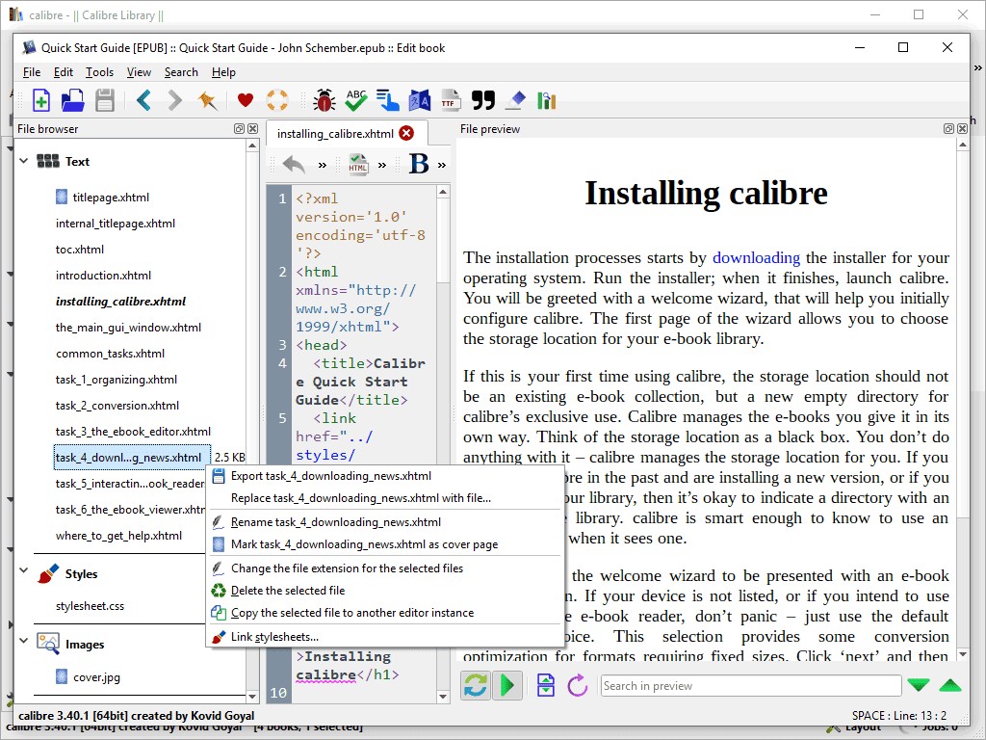Click the split file icon below preview
This screenshot has width=986, height=740.
click(545, 685)
